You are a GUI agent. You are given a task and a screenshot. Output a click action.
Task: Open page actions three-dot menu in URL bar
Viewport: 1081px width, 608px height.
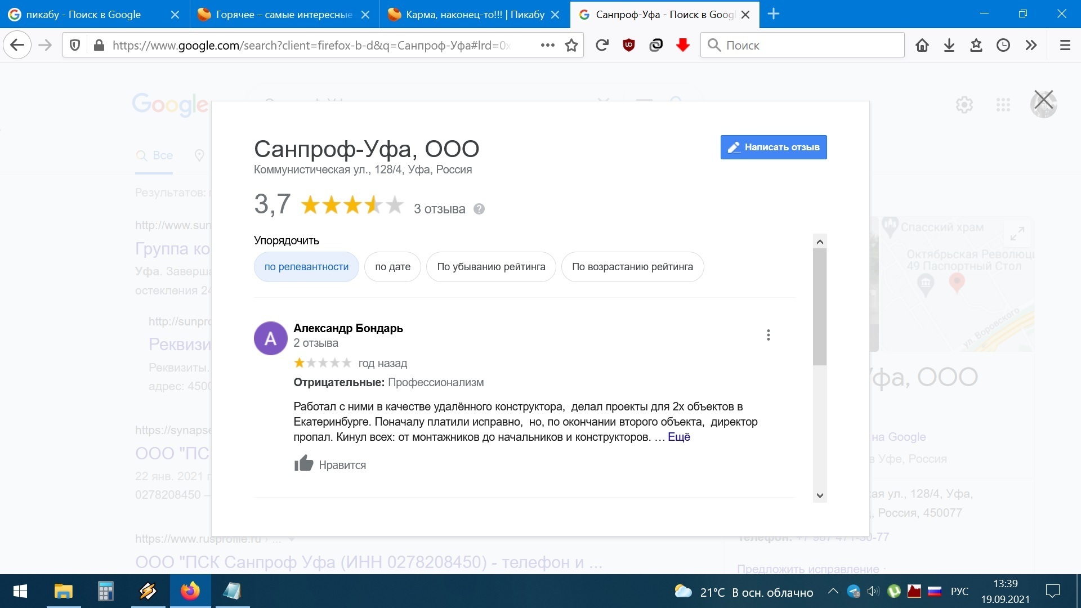tap(547, 45)
